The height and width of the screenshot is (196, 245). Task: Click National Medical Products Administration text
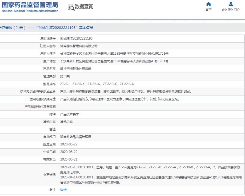pos(30,11)
